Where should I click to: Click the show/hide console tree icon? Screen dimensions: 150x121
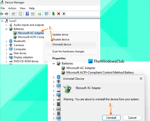13,14
